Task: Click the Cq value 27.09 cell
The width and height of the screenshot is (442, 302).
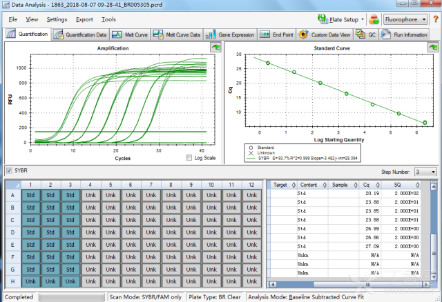Action: click(x=369, y=246)
